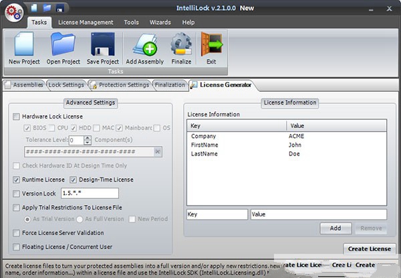Screen dimensions: 401x278
Task: Switch to the Assemblies tab
Action: (24, 85)
